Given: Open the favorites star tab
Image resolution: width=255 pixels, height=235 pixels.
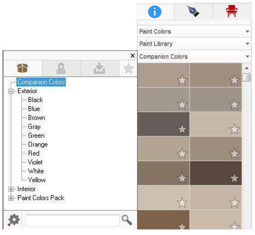Looking at the screenshot, I should coord(129,68).
